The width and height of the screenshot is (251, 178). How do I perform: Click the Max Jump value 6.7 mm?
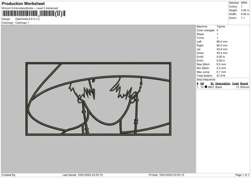click(221, 72)
